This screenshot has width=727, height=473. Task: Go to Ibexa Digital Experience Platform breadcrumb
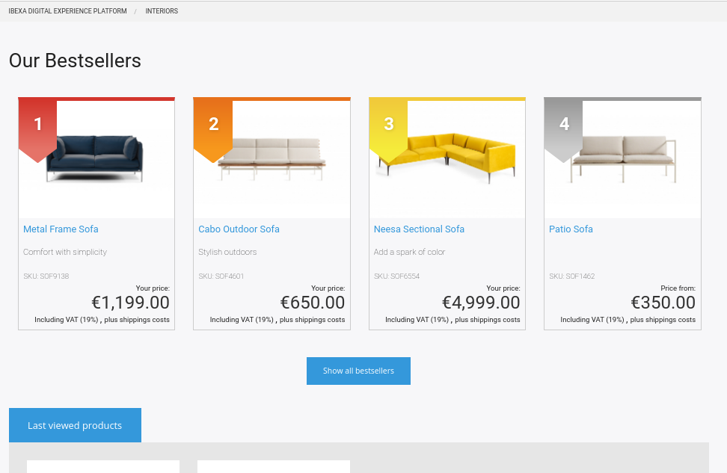click(x=68, y=11)
